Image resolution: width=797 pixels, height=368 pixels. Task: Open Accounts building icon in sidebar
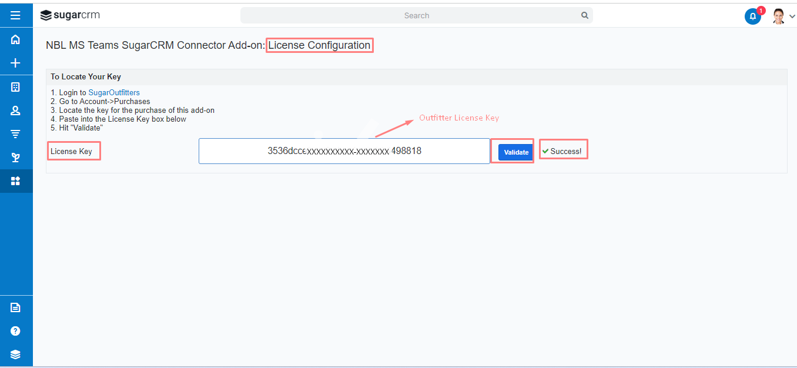tap(16, 87)
